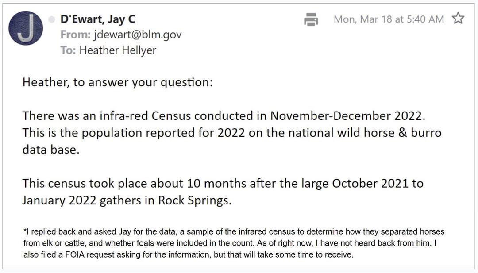This screenshot has height=273, width=478.
Task: Star this email message
Action: click(x=458, y=19)
